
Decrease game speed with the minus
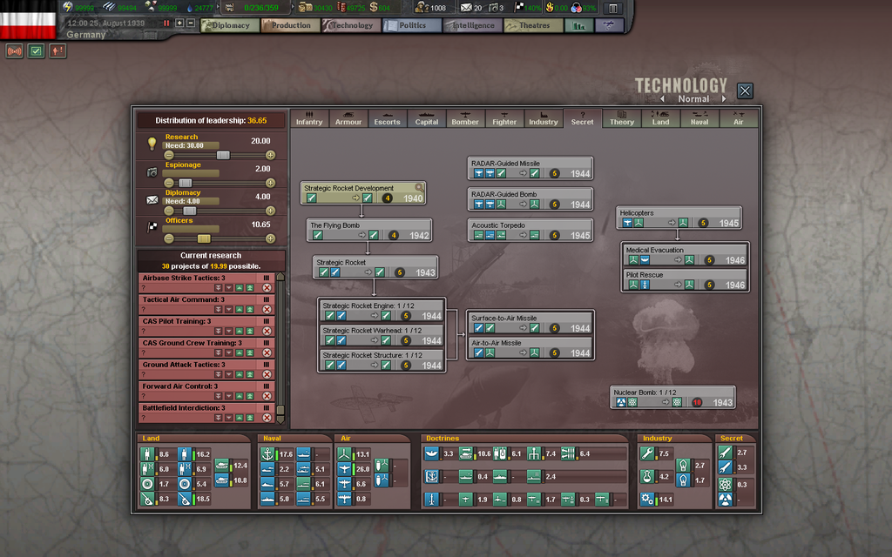191,23
